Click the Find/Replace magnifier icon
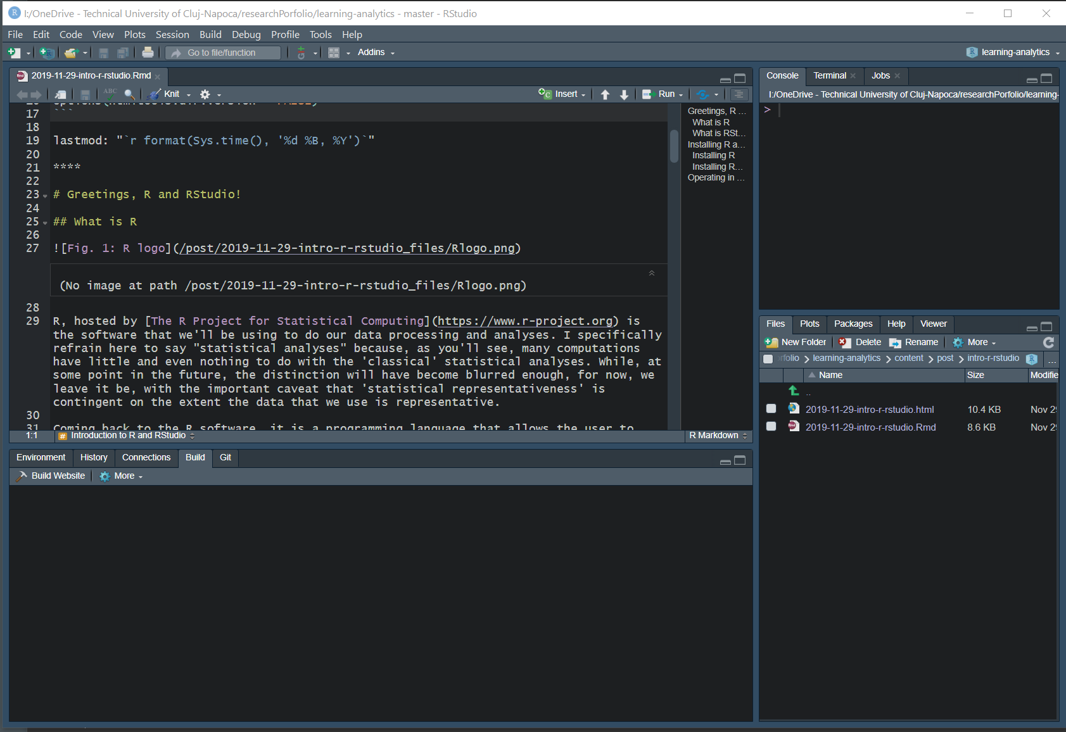1066x732 pixels. [130, 94]
